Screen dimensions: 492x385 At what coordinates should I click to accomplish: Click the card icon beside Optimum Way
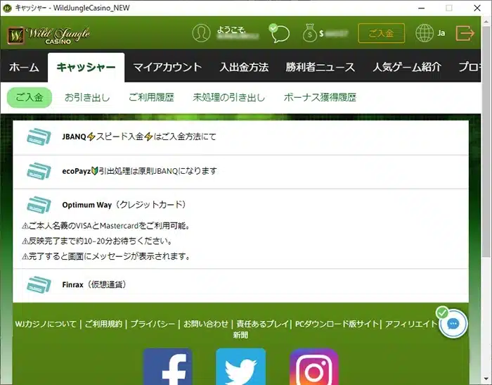tap(39, 205)
